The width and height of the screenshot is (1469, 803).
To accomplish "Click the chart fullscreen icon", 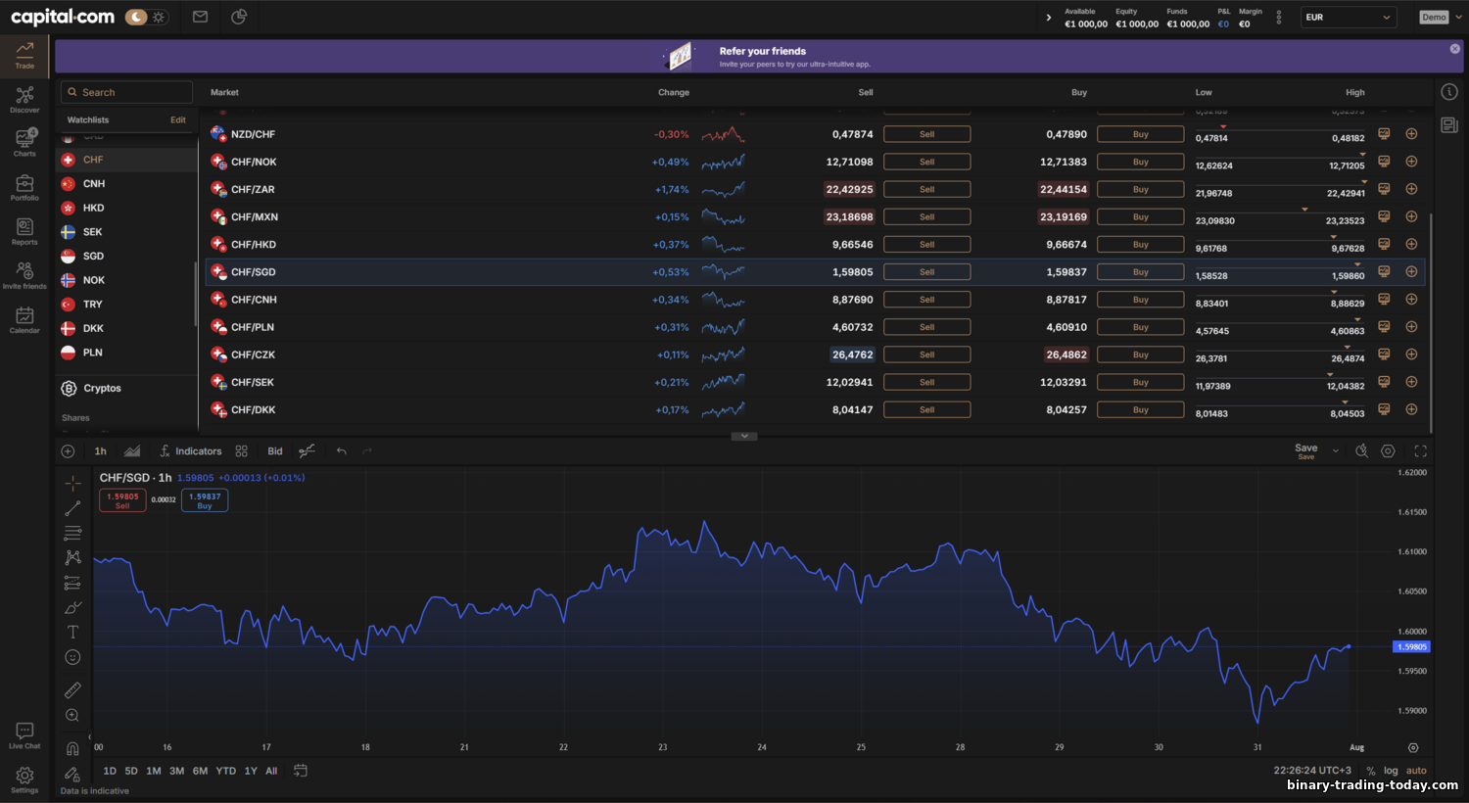I will click(x=1420, y=451).
